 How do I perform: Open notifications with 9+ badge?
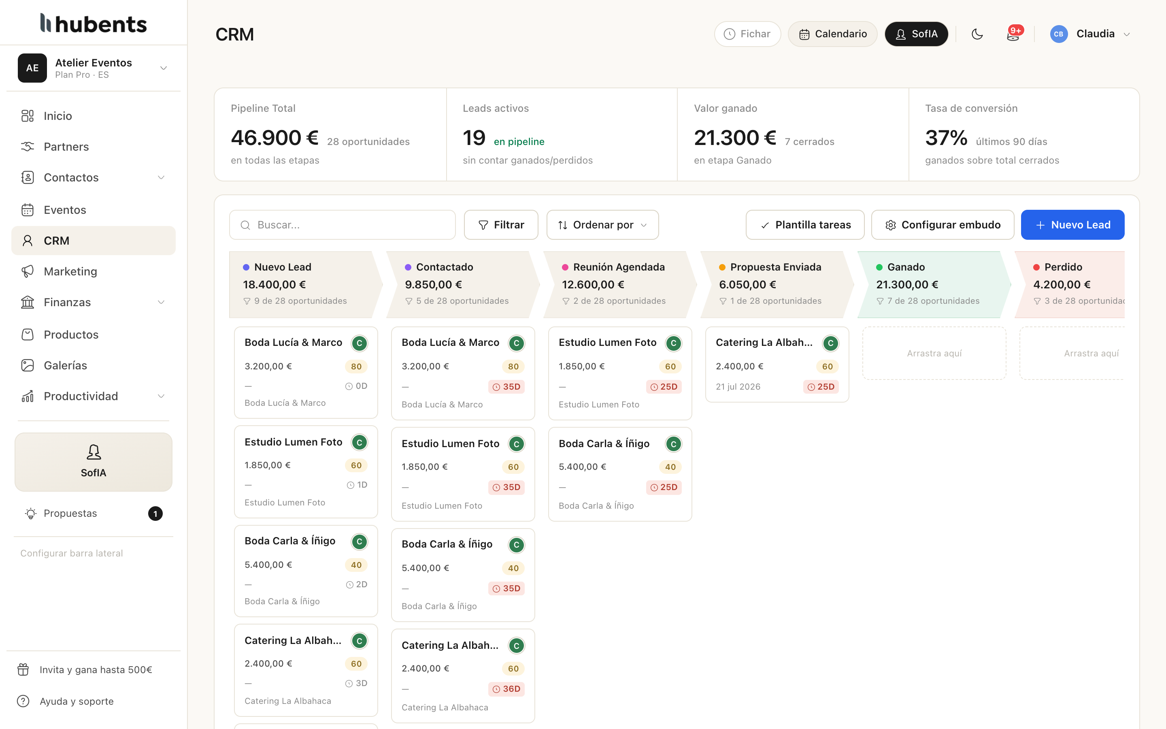point(1014,34)
